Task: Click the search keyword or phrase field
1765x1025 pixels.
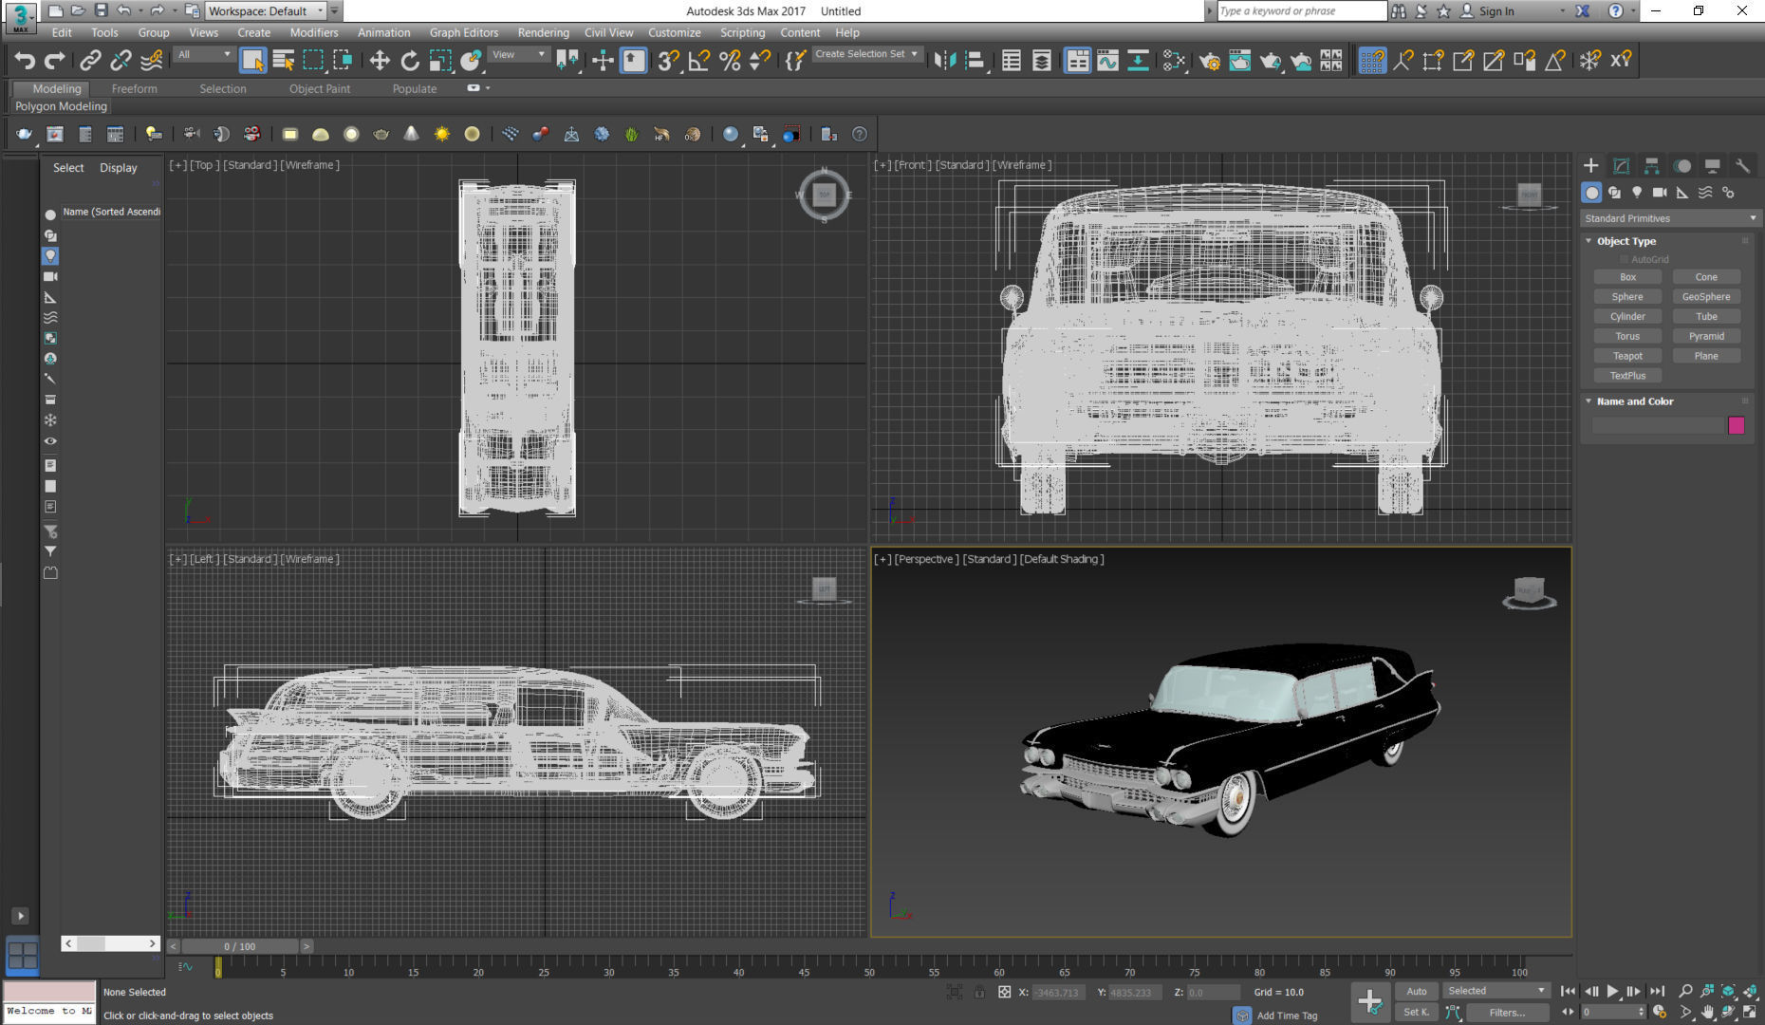Action: (1301, 11)
